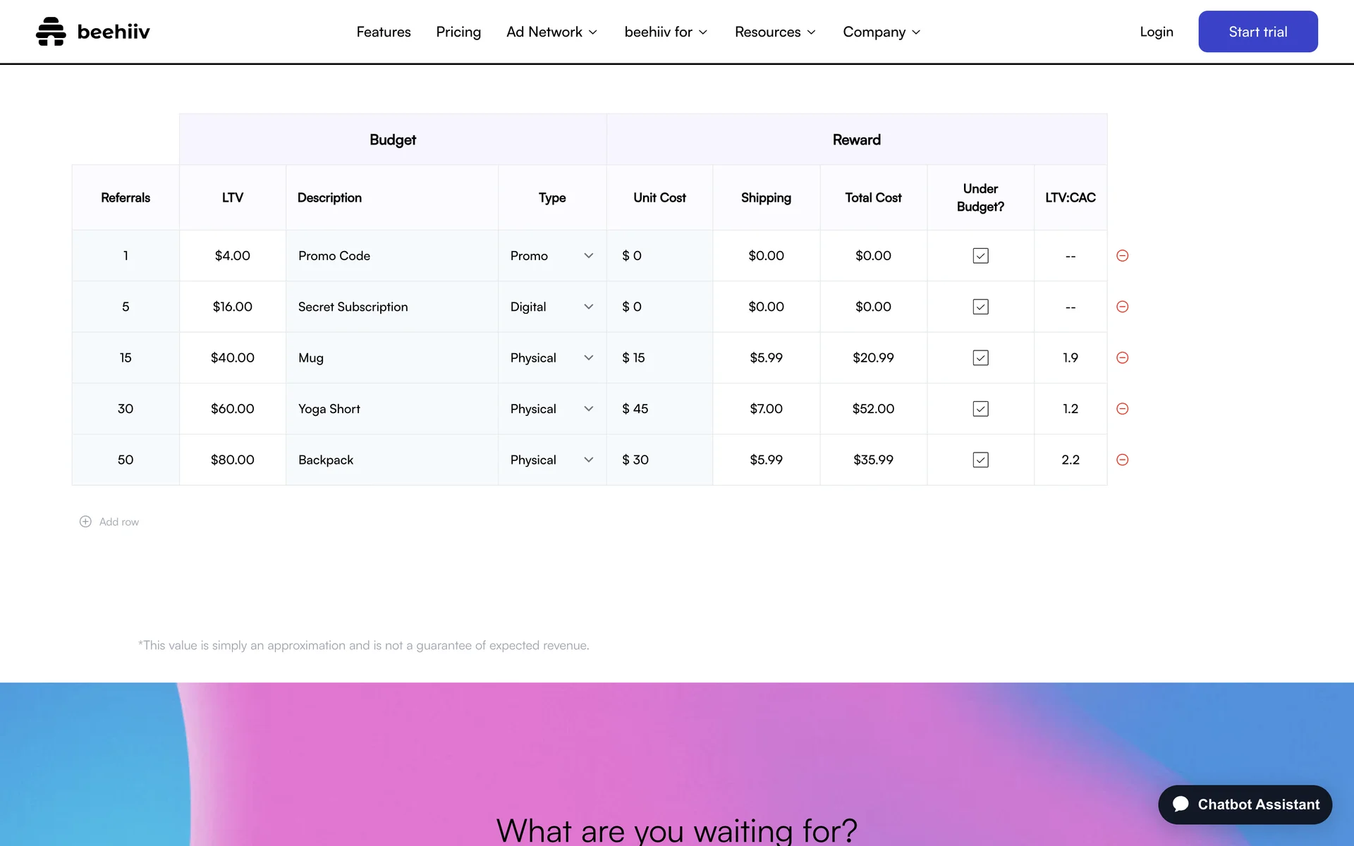Image resolution: width=1354 pixels, height=846 pixels.
Task: Click the Start trial button
Action: [x=1257, y=32]
